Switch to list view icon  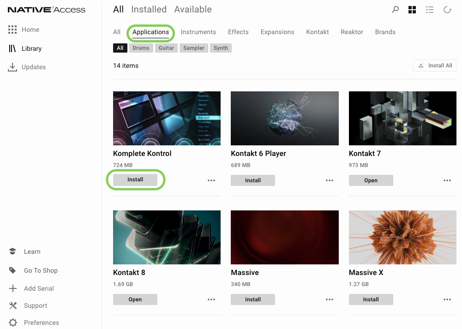click(430, 10)
